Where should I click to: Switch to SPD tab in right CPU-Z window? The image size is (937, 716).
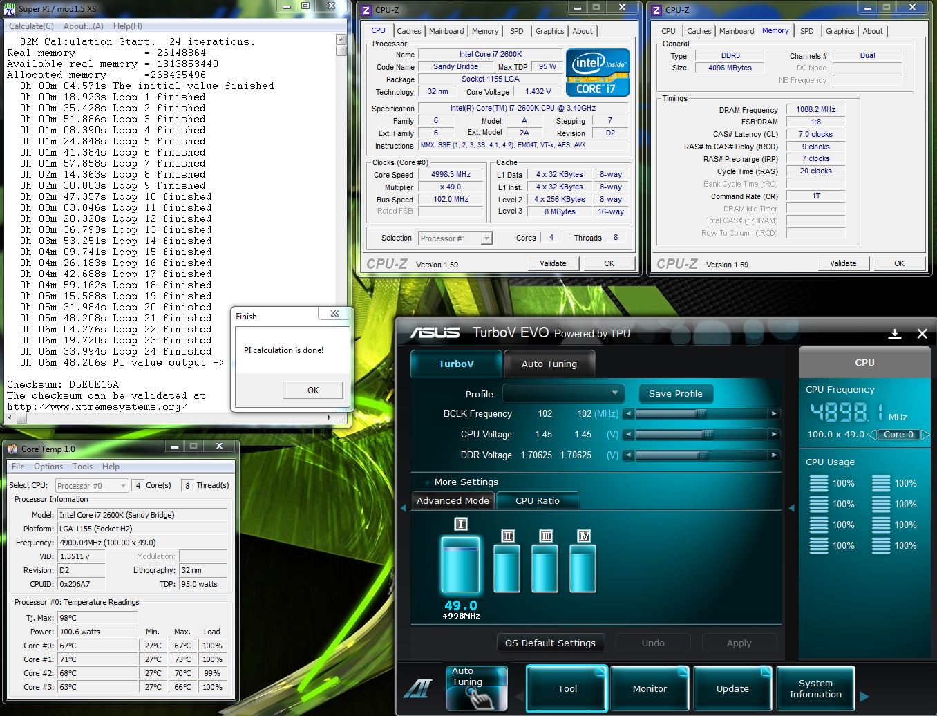(807, 31)
